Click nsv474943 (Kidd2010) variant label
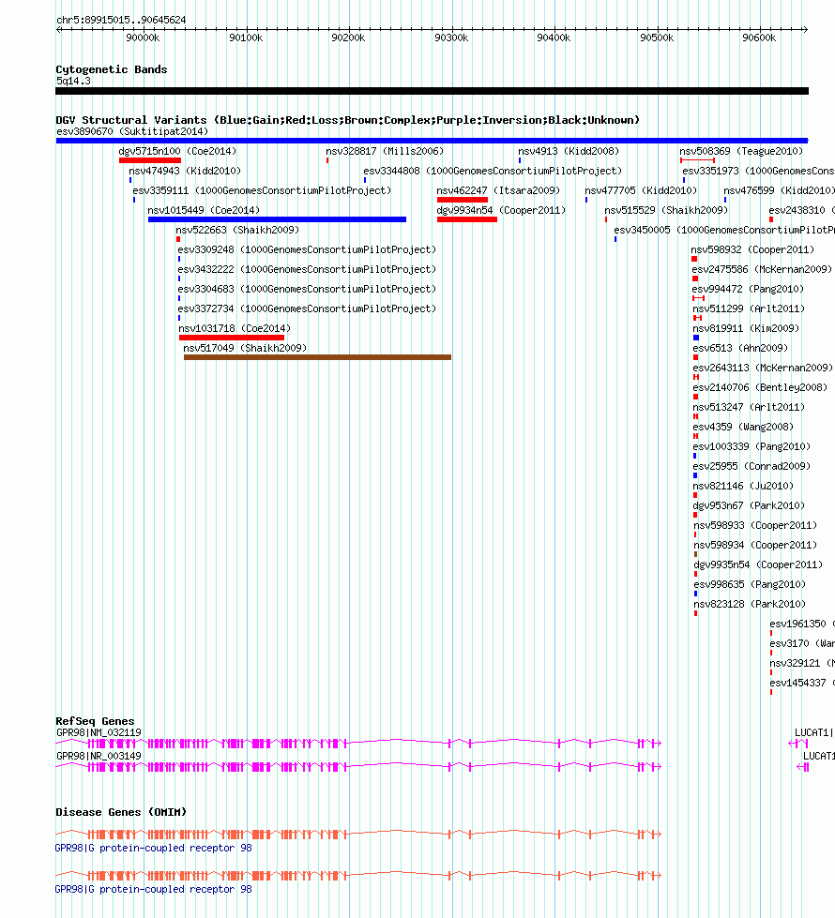The image size is (835, 918). pyautogui.click(x=185, y=171)
